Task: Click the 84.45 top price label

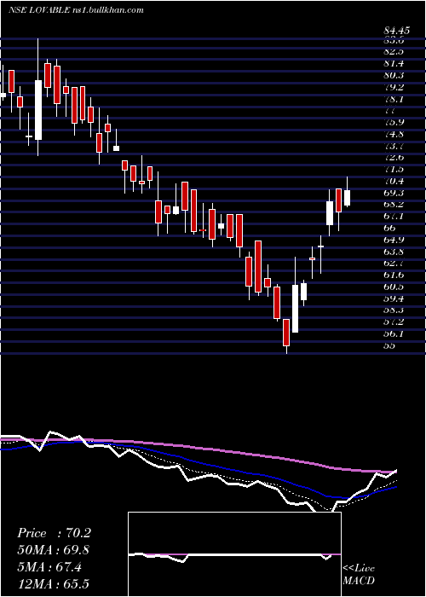Action: pos(399,32)
